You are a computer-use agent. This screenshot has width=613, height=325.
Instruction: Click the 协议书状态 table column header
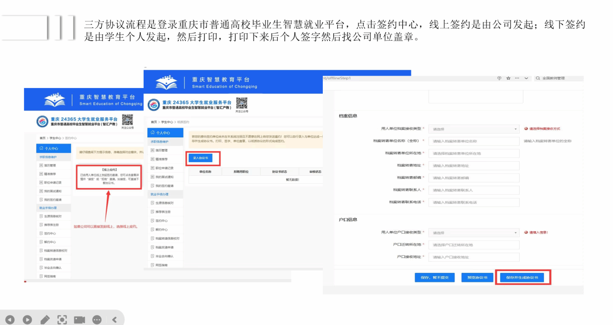pos(279,171)
